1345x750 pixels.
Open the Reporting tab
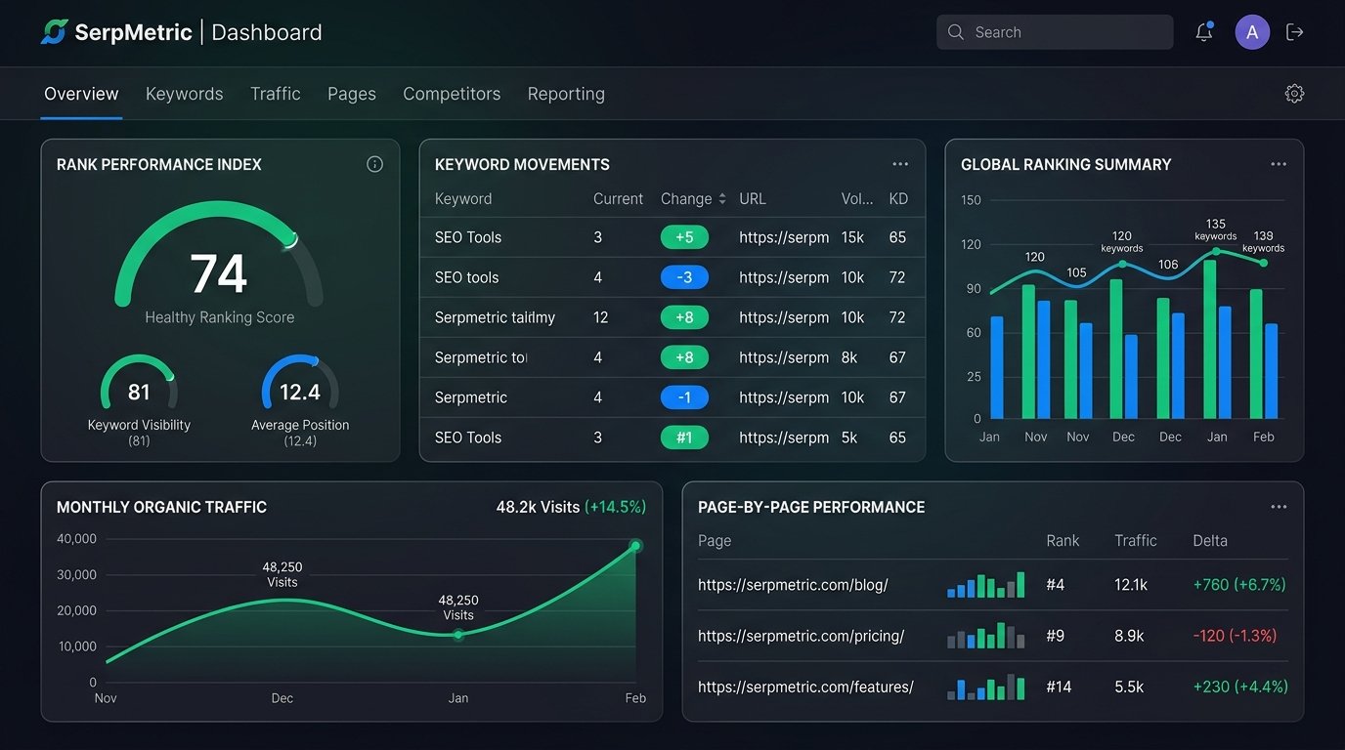[x=566, y=94]
